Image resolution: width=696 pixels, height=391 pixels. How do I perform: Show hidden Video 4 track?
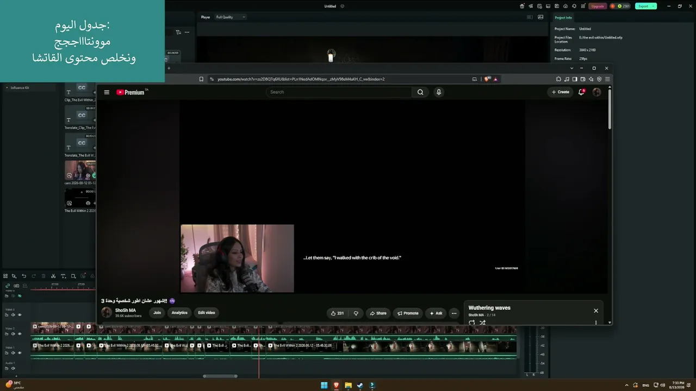point(20,296)
